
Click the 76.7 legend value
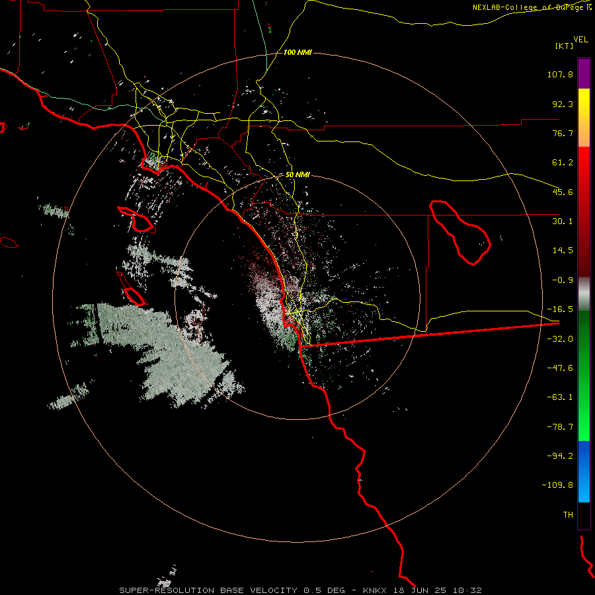click(563, 133)
